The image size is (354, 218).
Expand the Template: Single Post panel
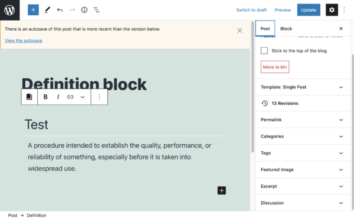point(303,87)
